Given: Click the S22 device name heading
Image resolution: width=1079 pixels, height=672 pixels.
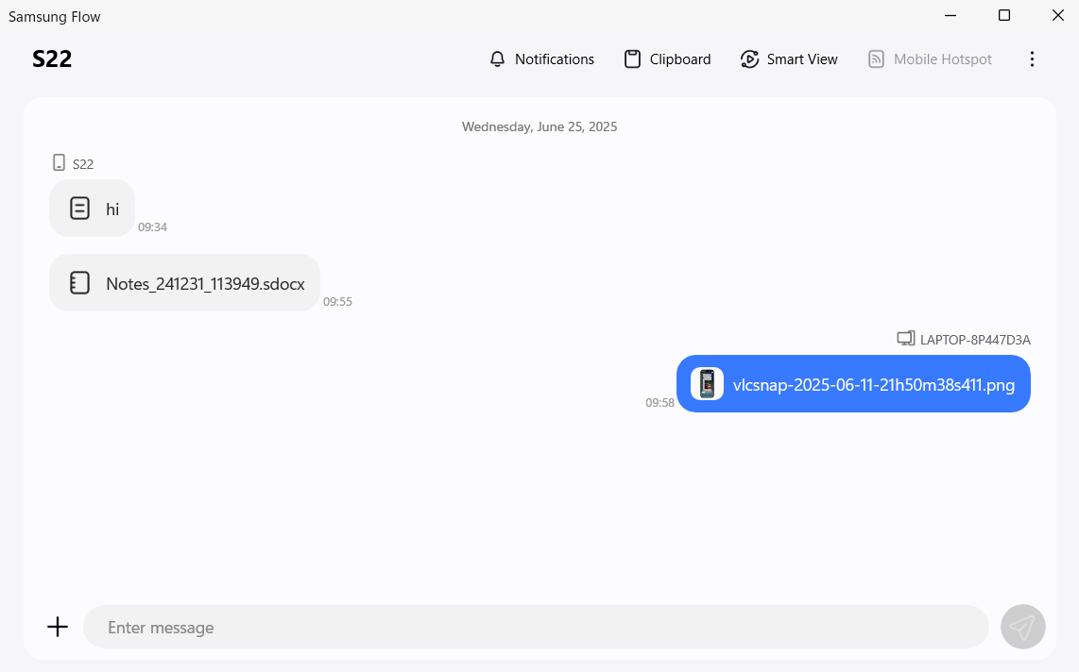Looking at the screenshot, I should [x=52, y=59].
